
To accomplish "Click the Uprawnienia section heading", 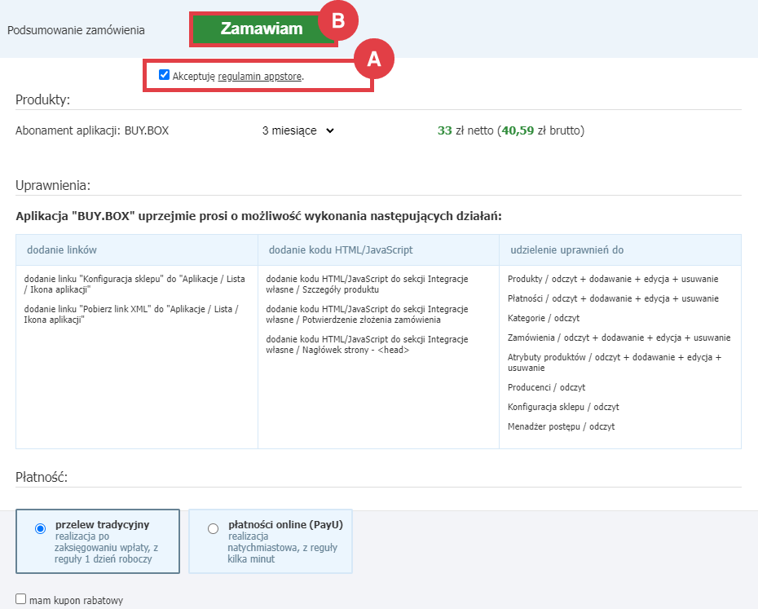I will point(53,185).
